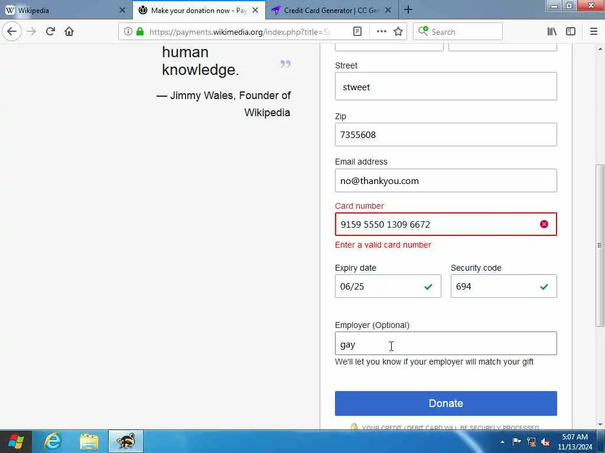Click the scrollbar up arrow

click(600, 49)
